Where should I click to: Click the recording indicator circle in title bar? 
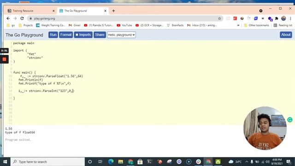[261, 11]
